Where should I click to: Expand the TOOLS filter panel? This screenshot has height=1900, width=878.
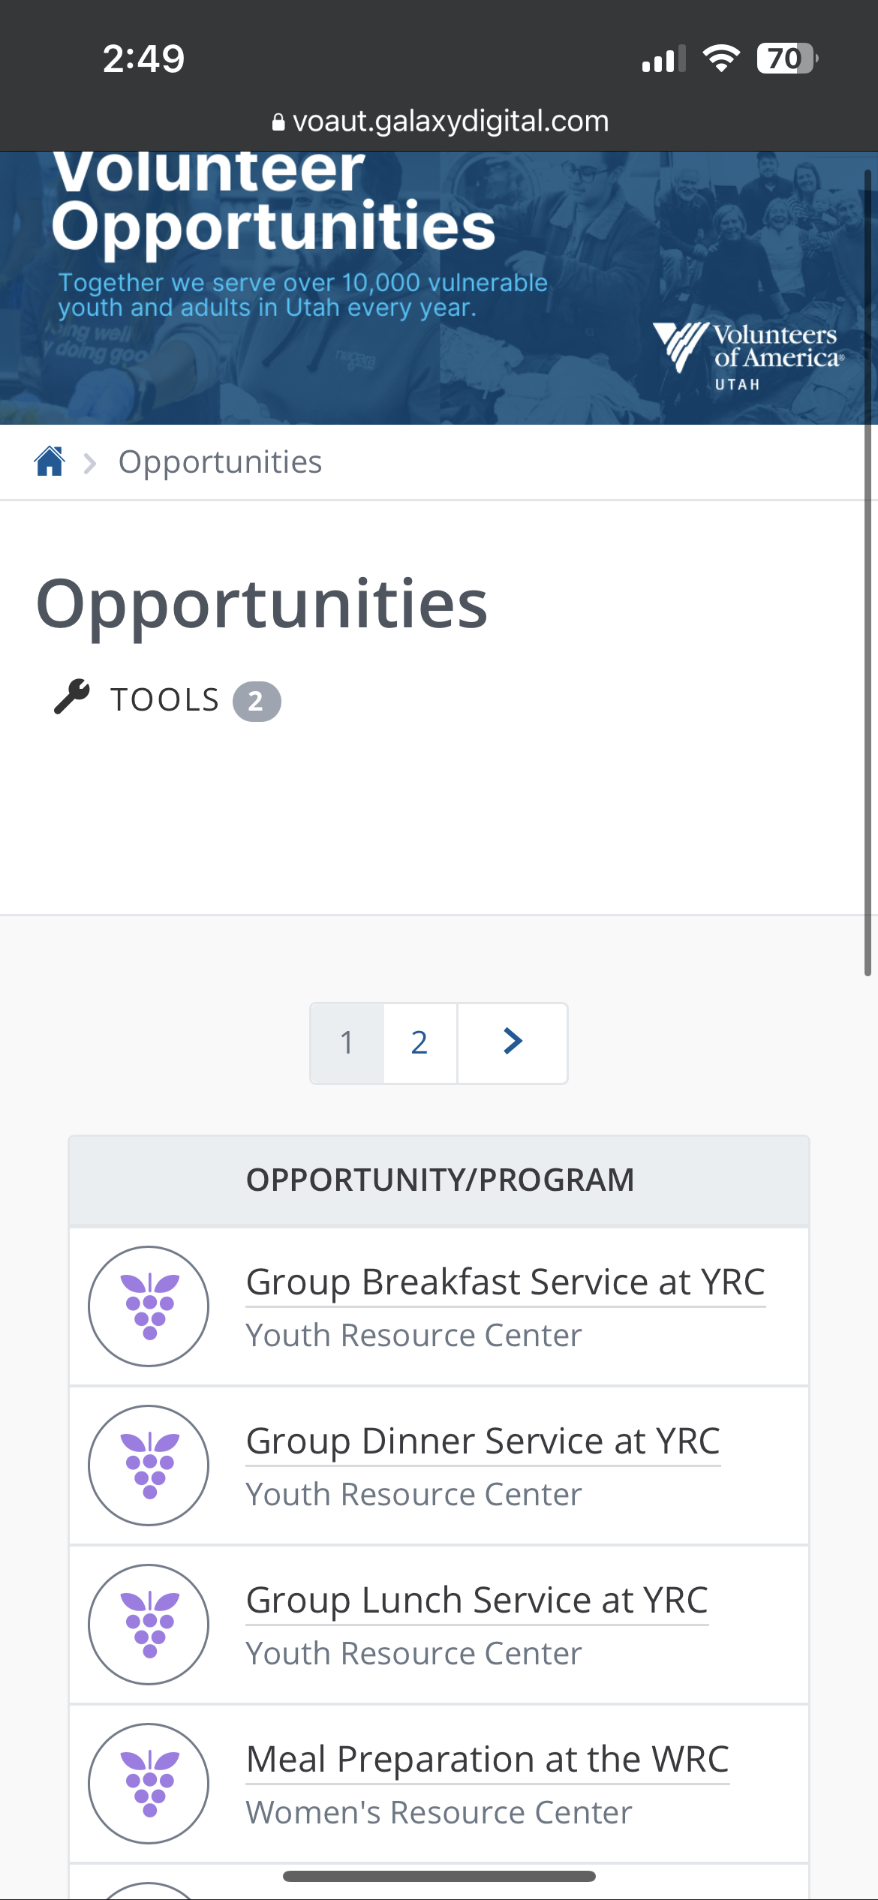167,699
